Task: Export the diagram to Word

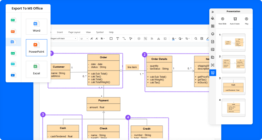Action: (x=36, y=27)
